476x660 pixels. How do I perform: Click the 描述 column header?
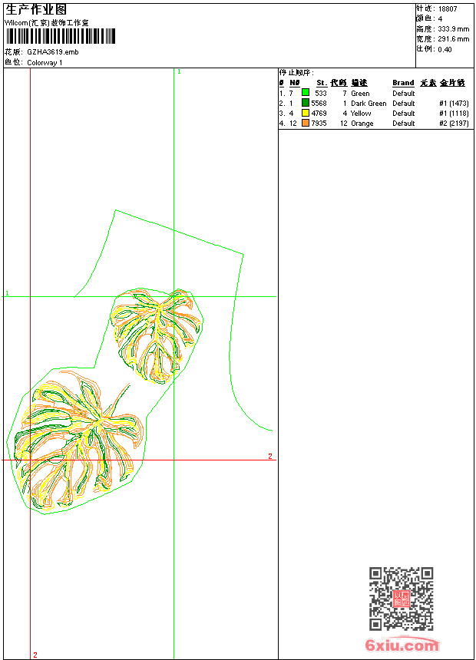359,83
